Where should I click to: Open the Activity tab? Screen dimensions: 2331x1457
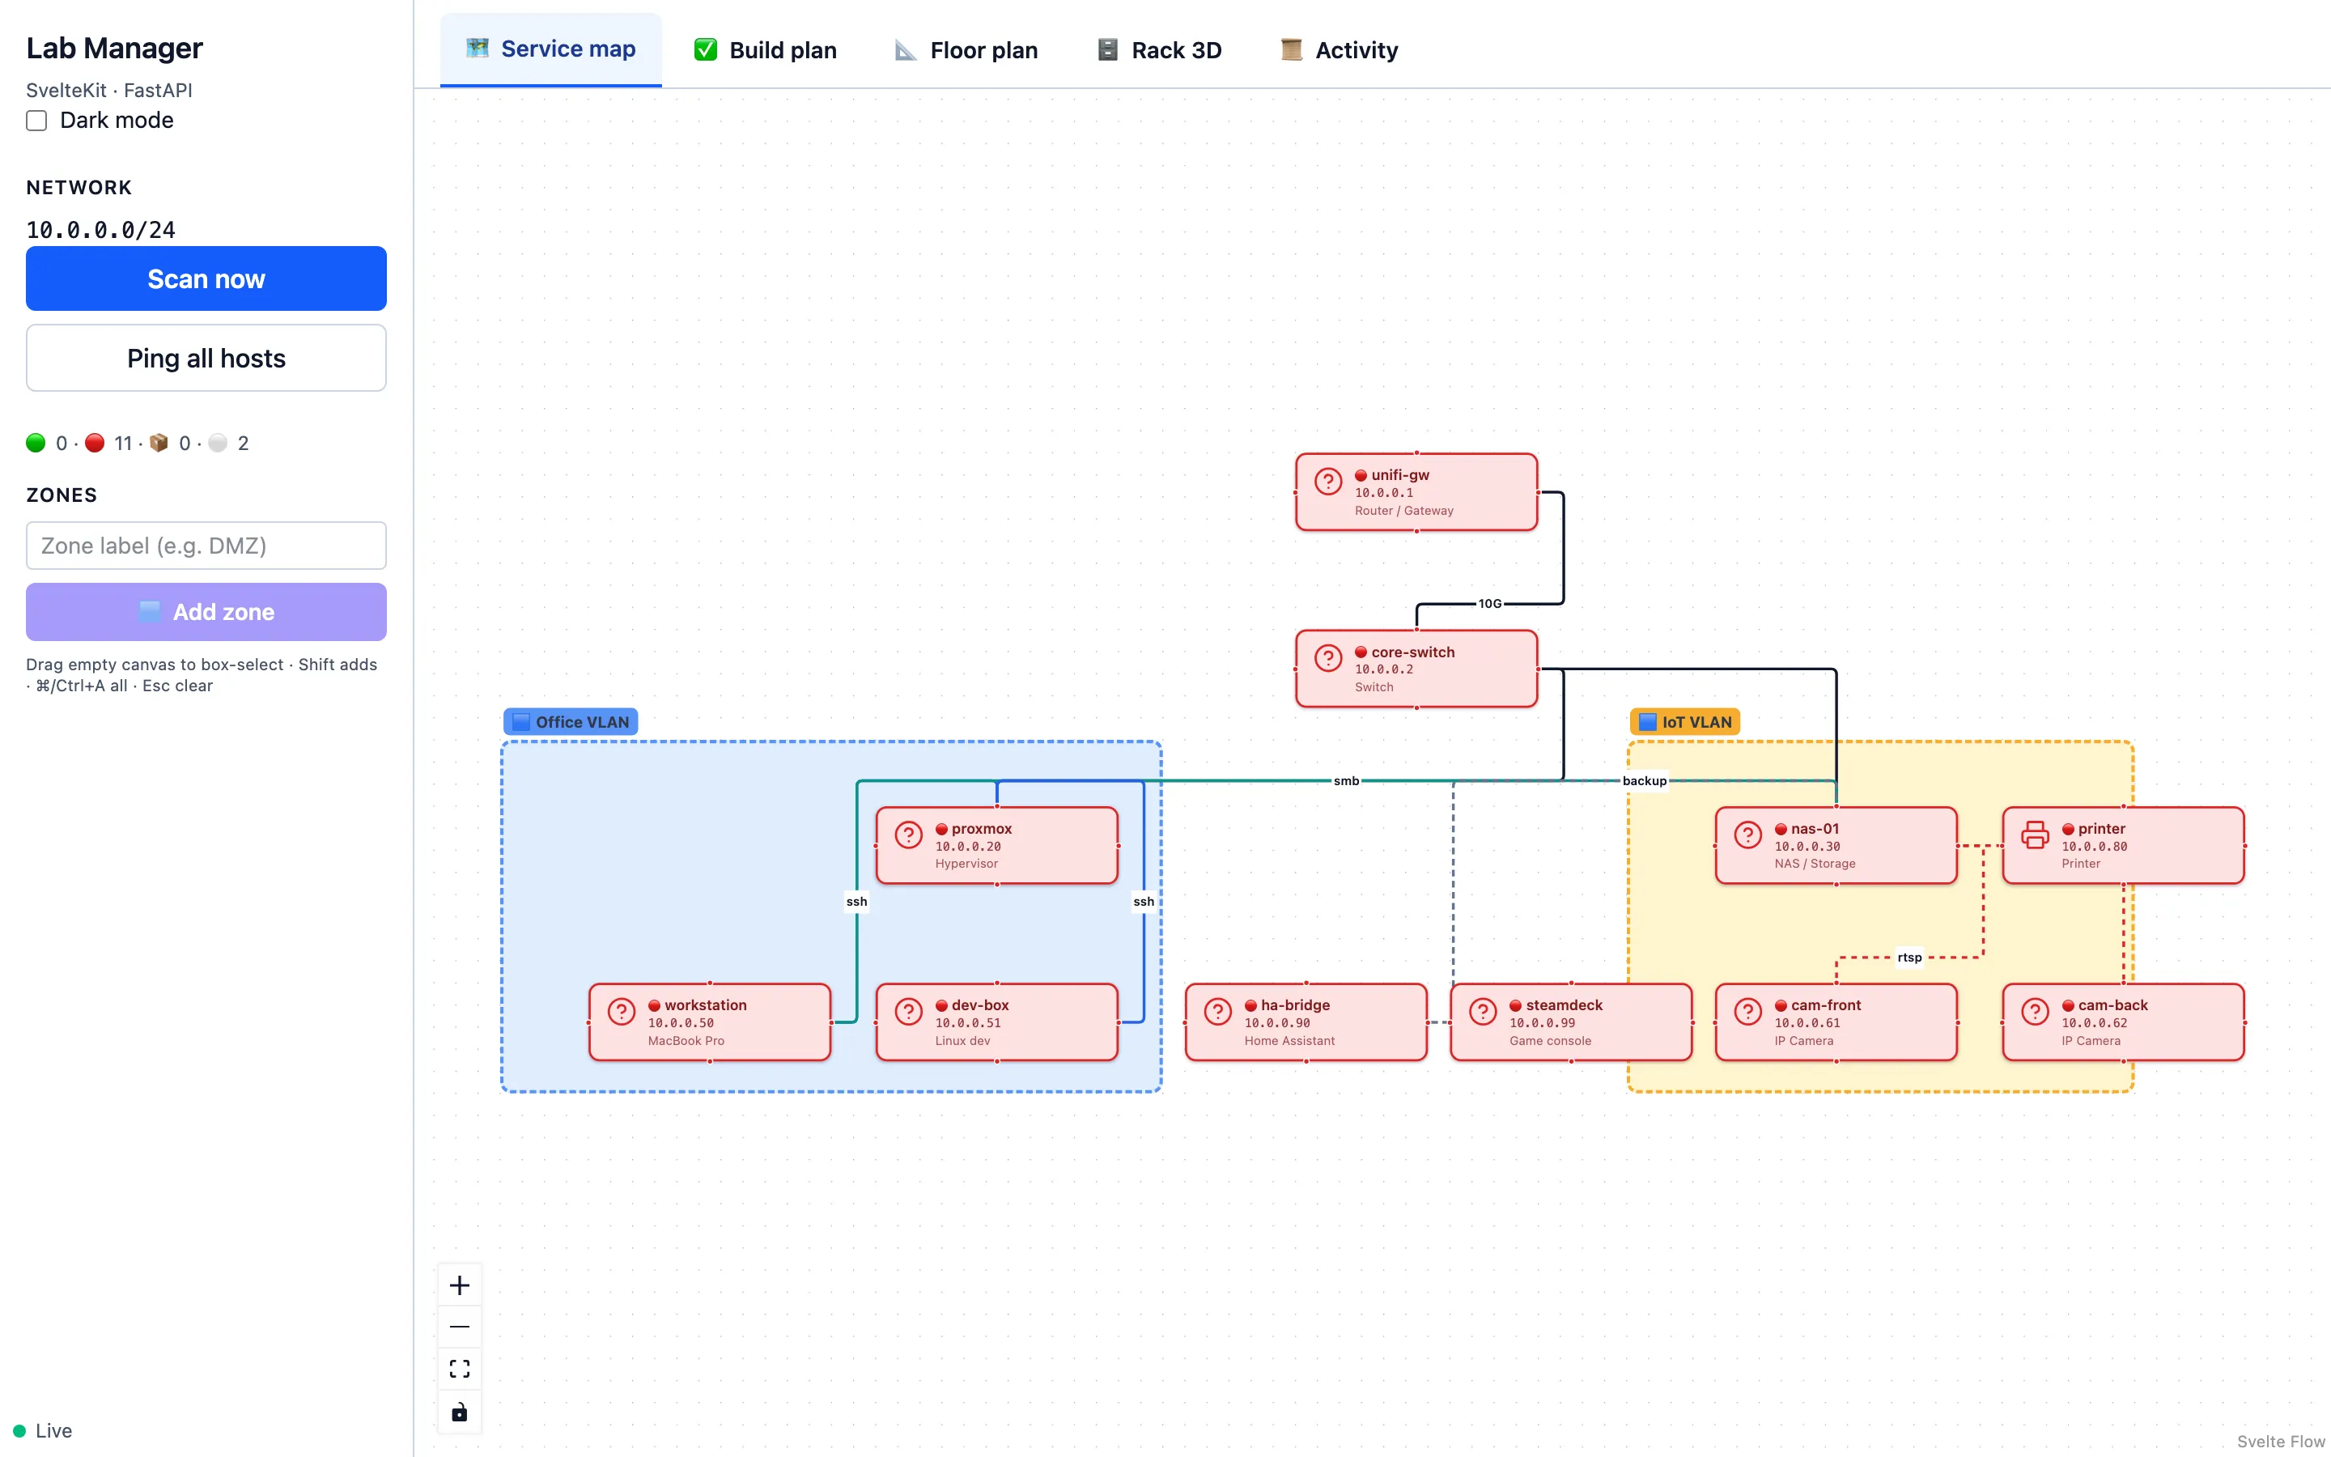[1339, 49]
